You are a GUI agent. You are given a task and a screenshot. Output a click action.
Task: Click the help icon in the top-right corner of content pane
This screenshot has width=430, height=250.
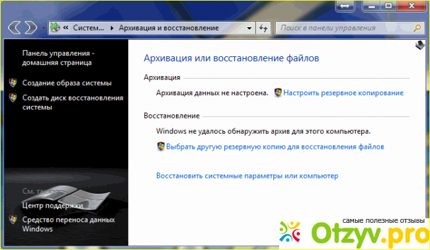click(419, 45)
